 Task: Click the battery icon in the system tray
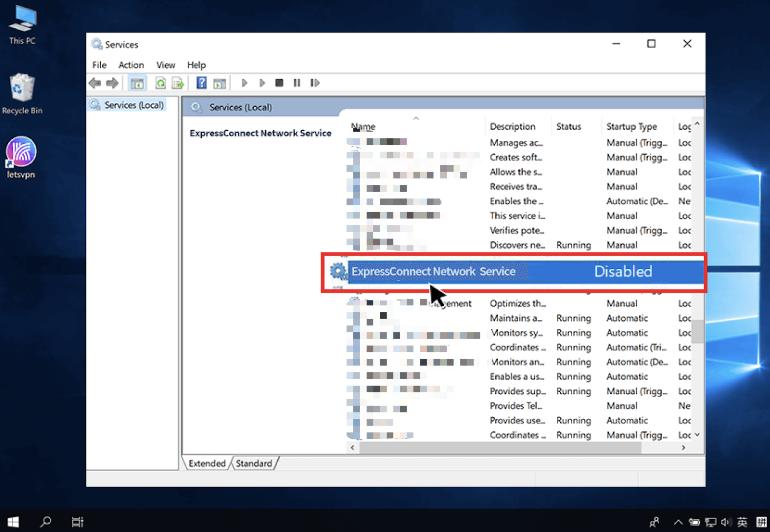(x=694, y=522)
